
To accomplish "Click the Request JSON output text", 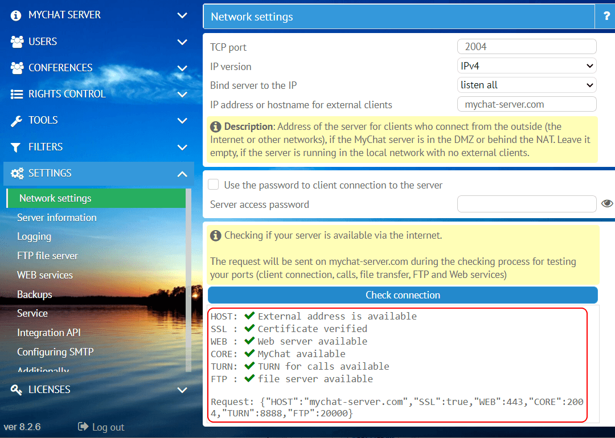I will [397, 407].
